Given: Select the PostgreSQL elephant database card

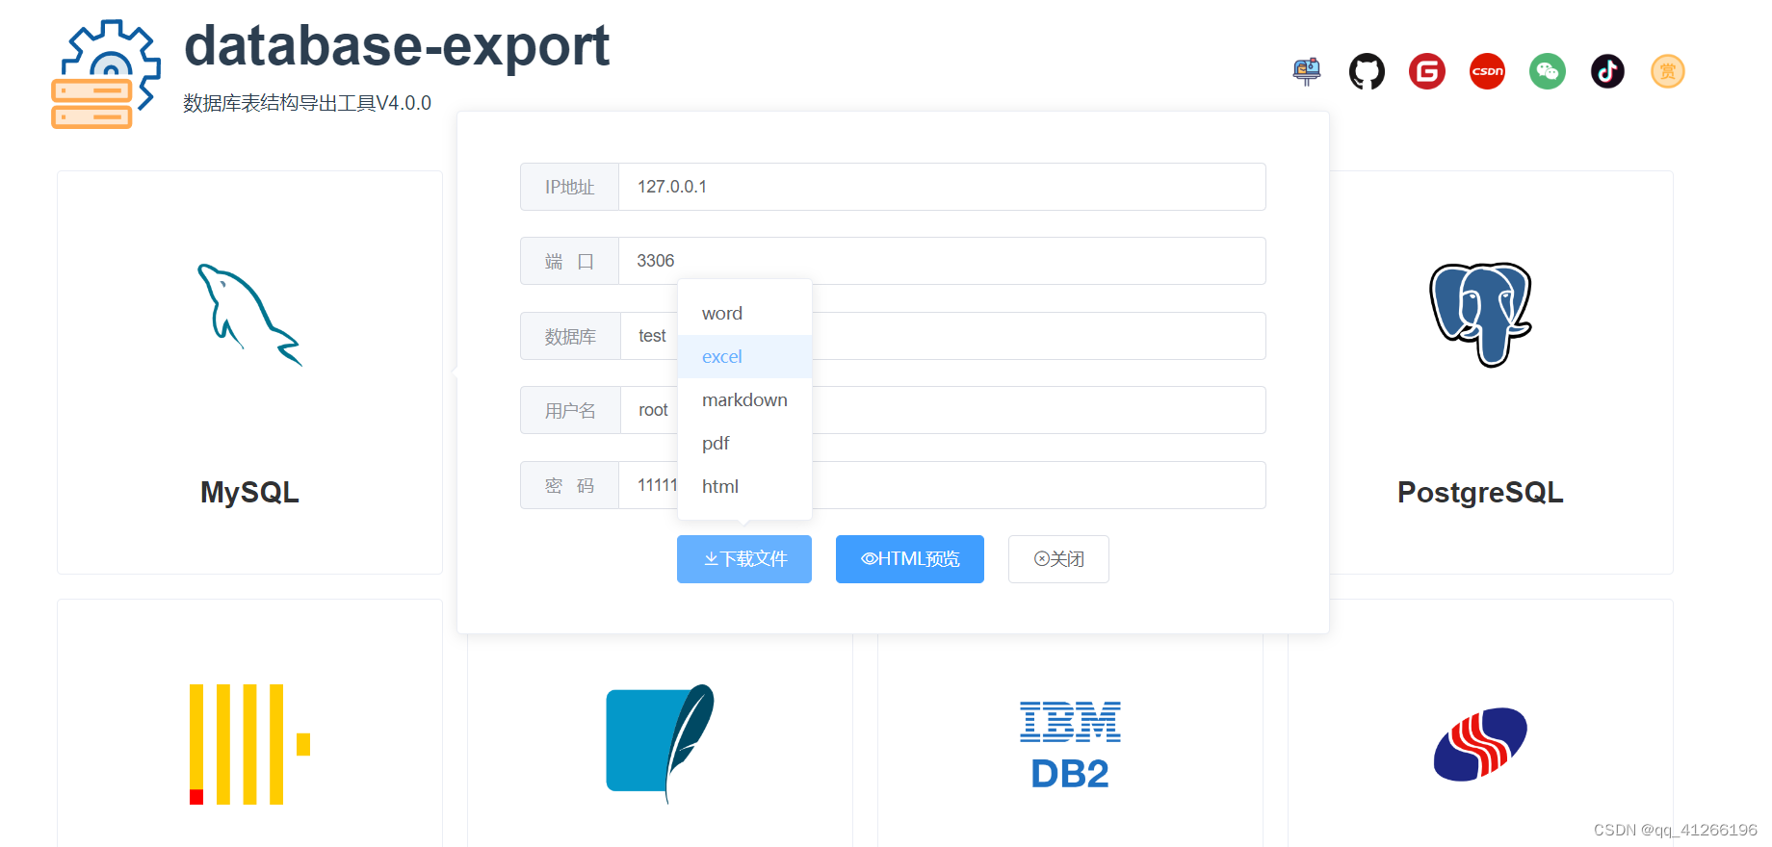Looking at the screenshot, I should (1500, 372).
